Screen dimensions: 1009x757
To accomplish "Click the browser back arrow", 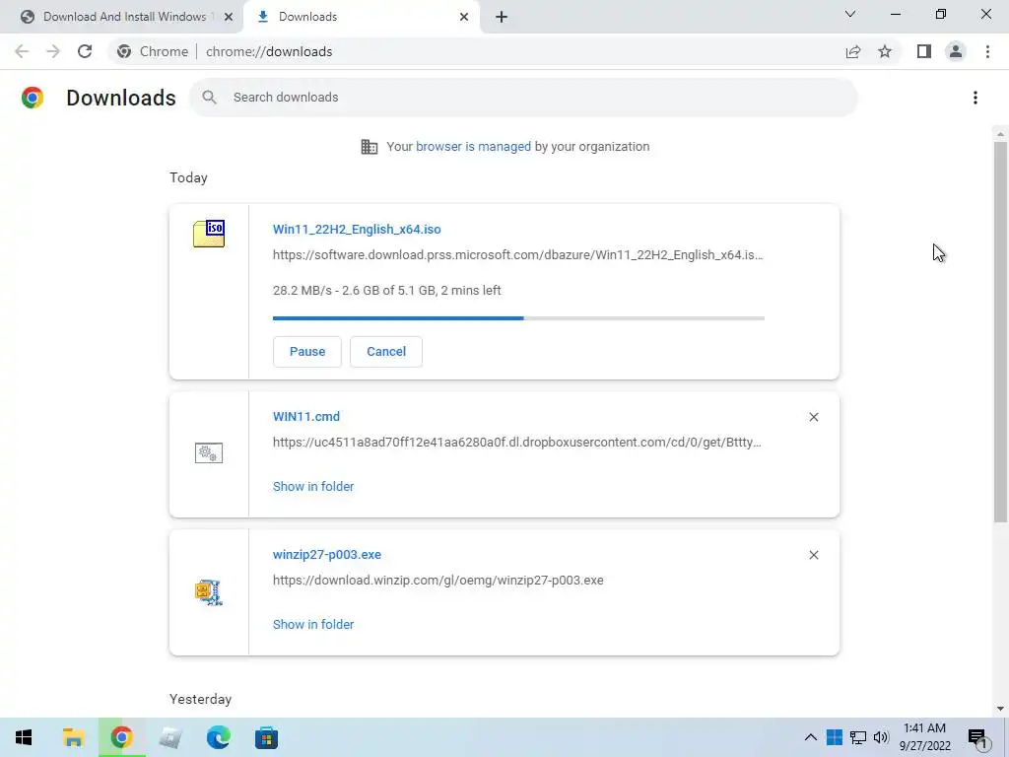I will click(22, 51).
